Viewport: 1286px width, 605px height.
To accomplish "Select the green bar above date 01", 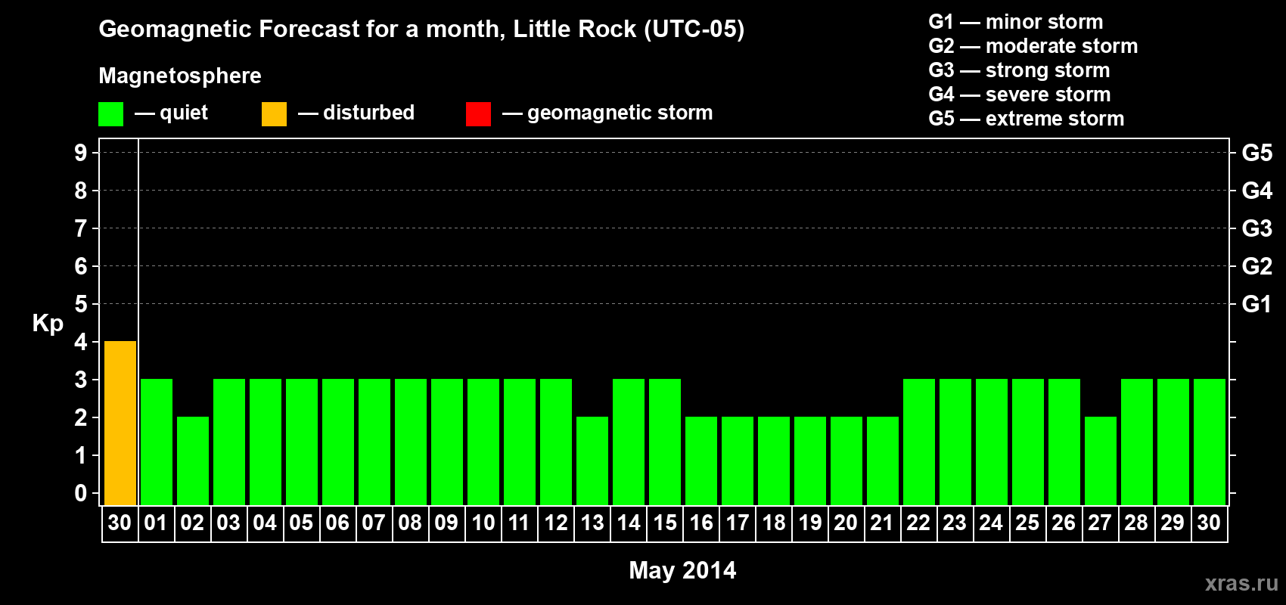I will (x=157, y=442).
